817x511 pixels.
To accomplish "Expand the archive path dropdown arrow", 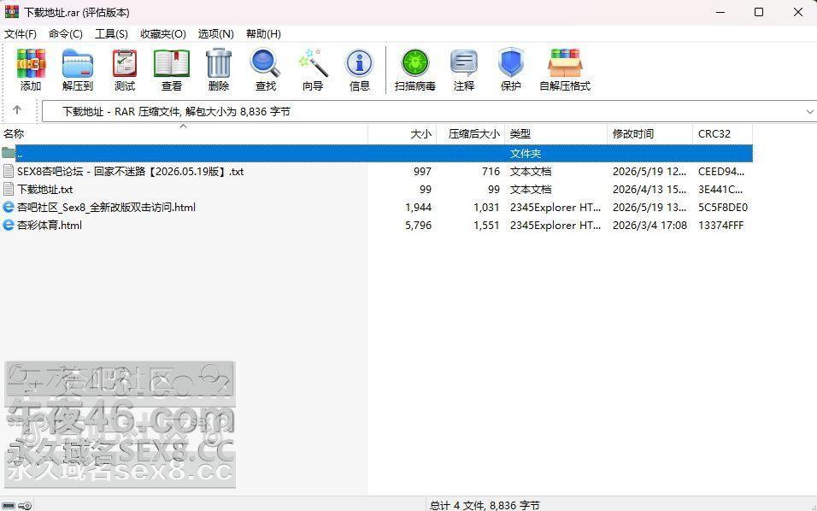I will click(x=809, y=111).
